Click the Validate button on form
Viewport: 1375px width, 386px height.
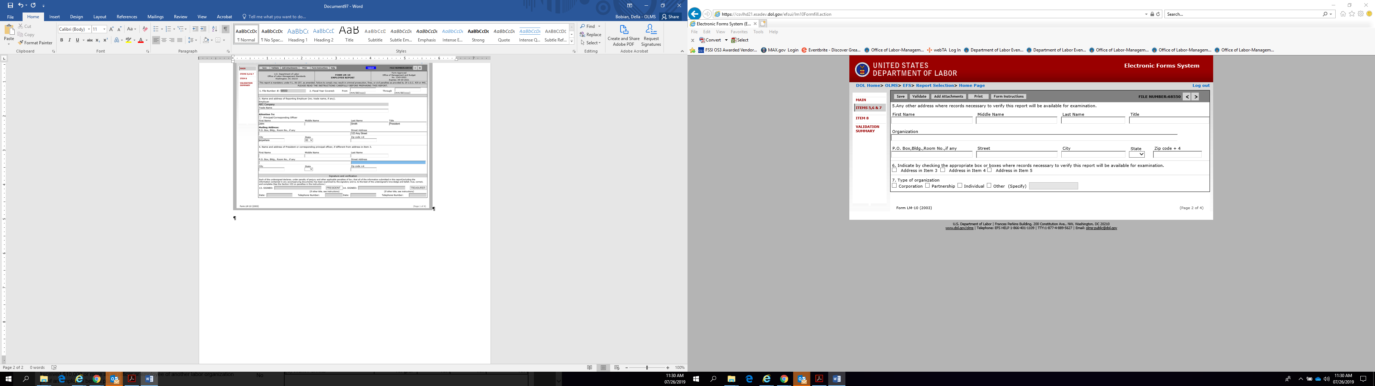point(919,96)
